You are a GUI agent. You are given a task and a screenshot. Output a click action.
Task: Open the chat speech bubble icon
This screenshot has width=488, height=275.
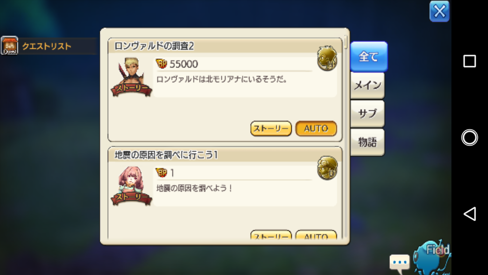(x=400, y=263)
